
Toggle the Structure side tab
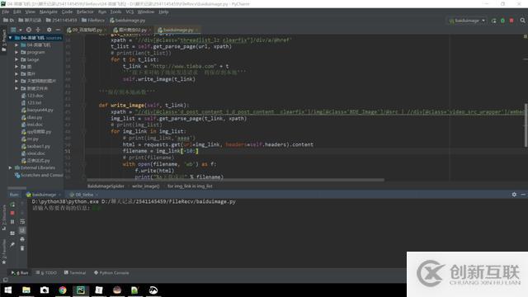pos(3,218)
